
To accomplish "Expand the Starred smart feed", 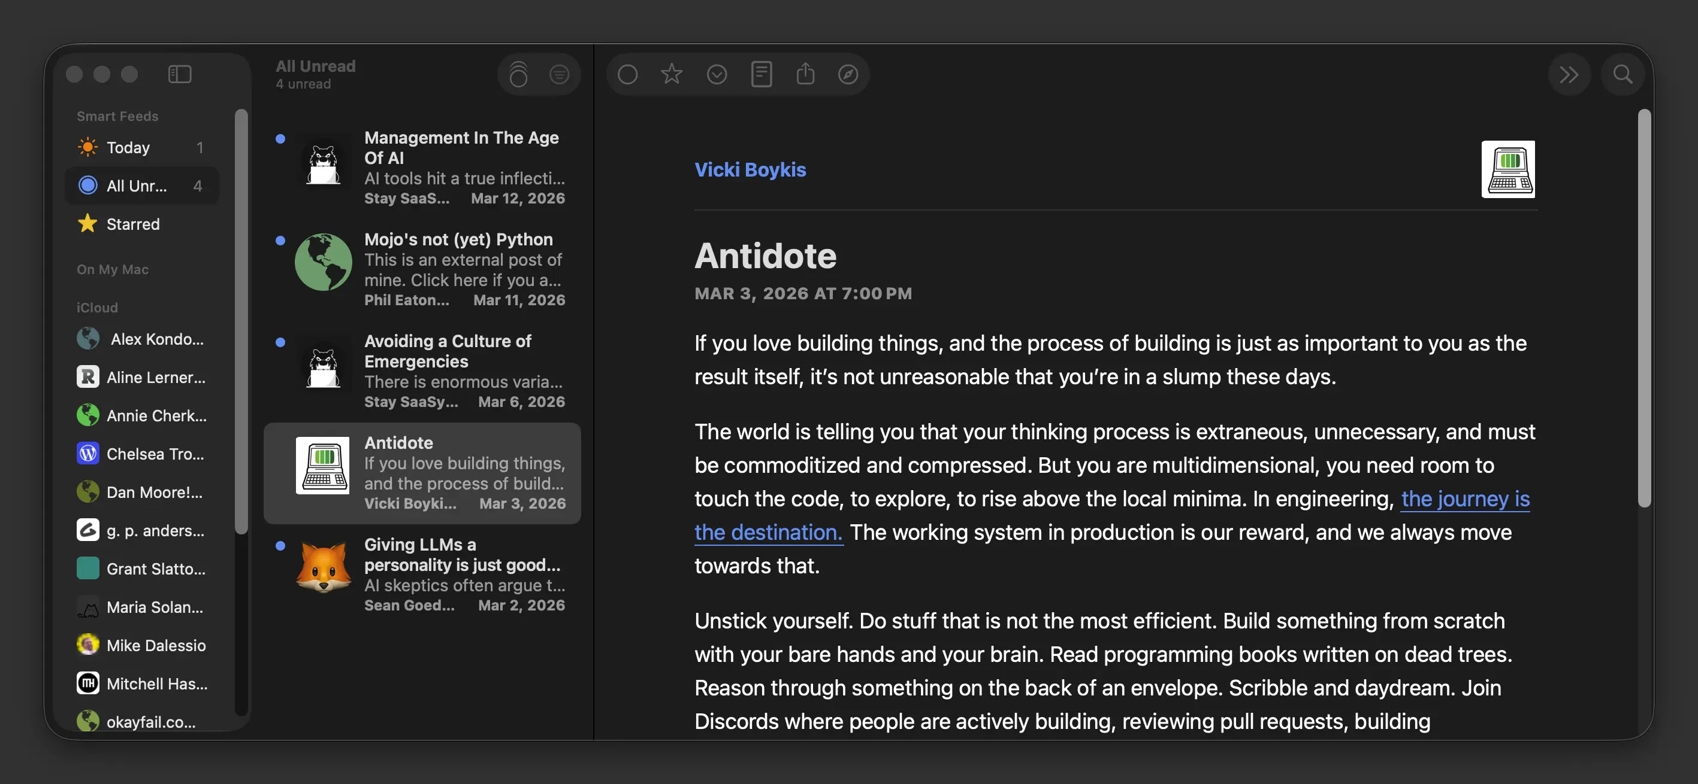I will click(132, 224).
